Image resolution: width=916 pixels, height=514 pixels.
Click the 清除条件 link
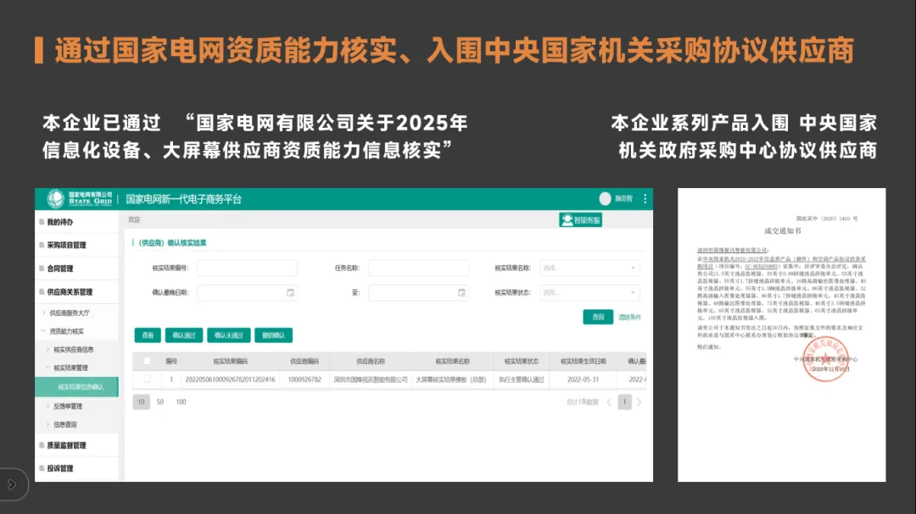629,318
